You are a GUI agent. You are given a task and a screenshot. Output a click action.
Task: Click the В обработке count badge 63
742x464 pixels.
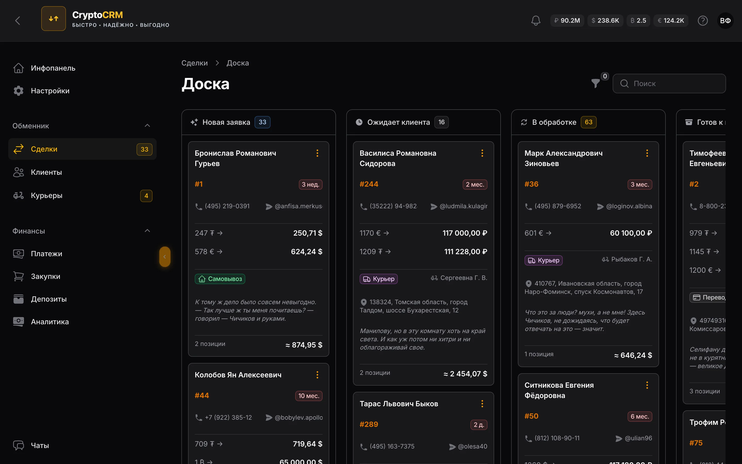(588, 122)
